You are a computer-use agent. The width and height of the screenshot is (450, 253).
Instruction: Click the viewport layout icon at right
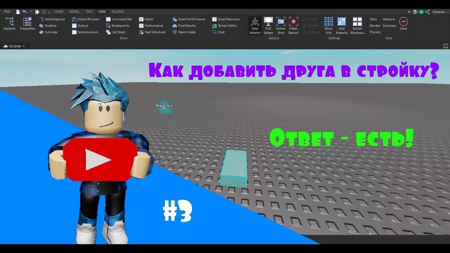pyautogui.click(x=445, y=46)
